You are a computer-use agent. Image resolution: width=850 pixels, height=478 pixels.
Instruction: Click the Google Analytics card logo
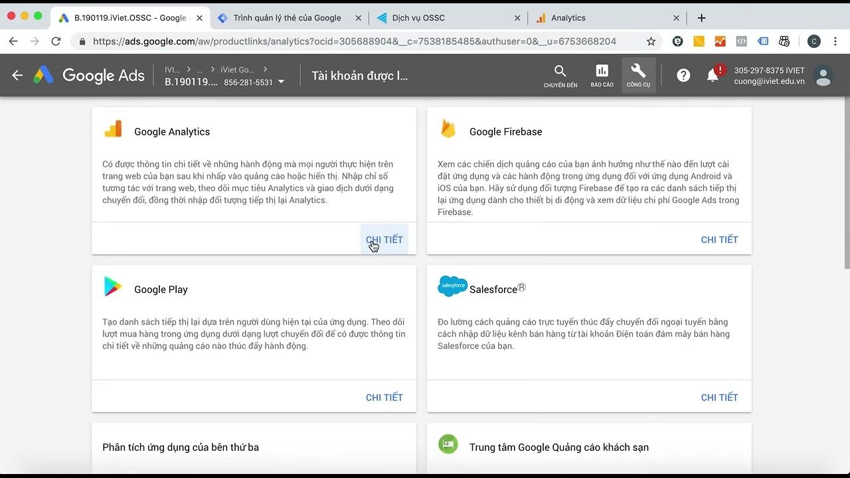coord(114,129)
